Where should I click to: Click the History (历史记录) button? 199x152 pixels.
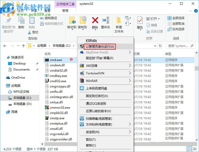pyautogui.click(x=154, y=31)
